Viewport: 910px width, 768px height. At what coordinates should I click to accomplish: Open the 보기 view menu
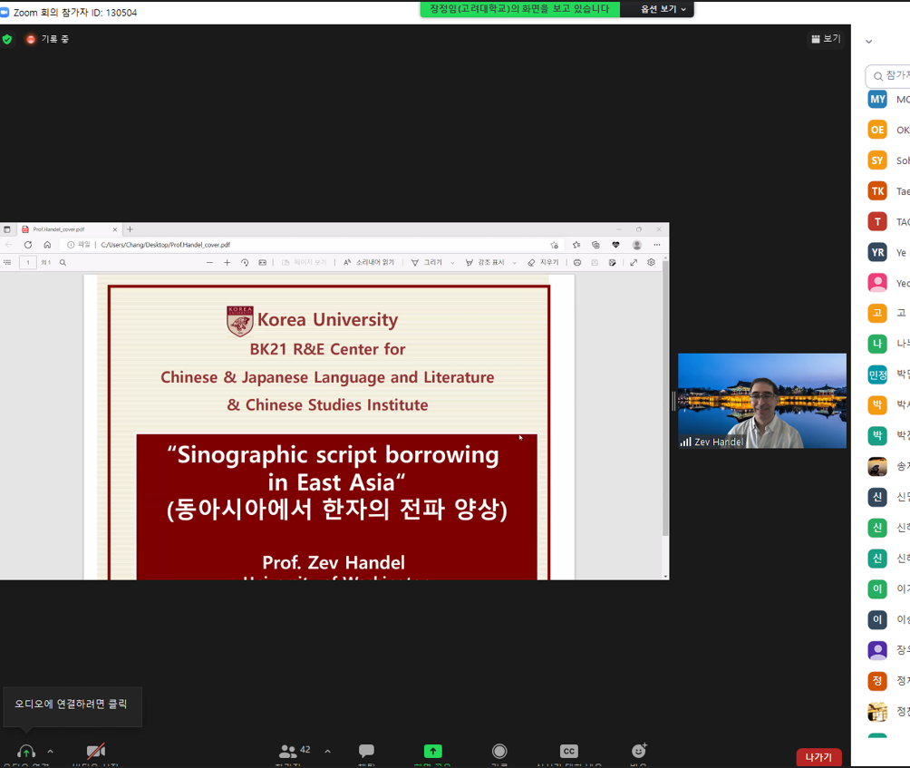pos(826,39)
